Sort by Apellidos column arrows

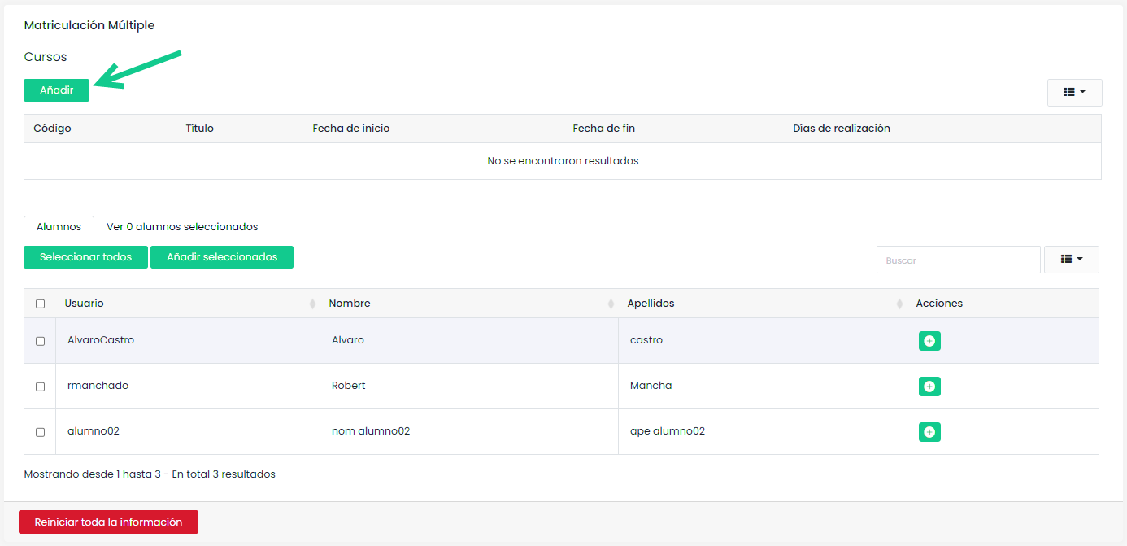[x=899, y=304]
